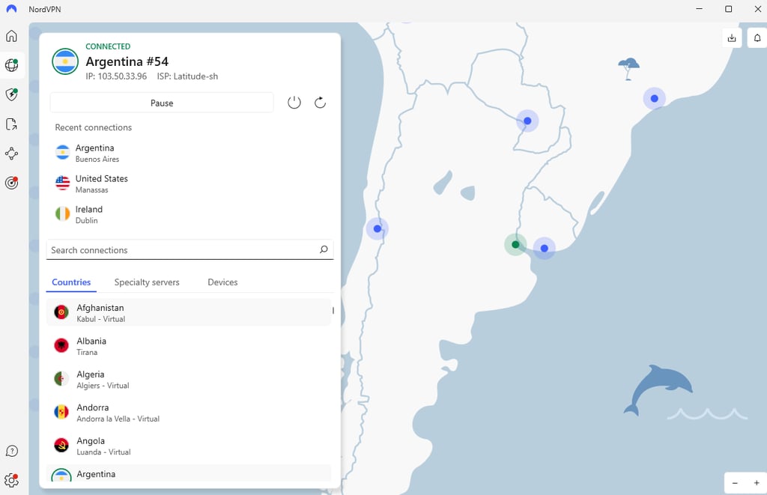Select the globe VPN connection sidebar icon
767x495 pixels.
coord(12,65)
